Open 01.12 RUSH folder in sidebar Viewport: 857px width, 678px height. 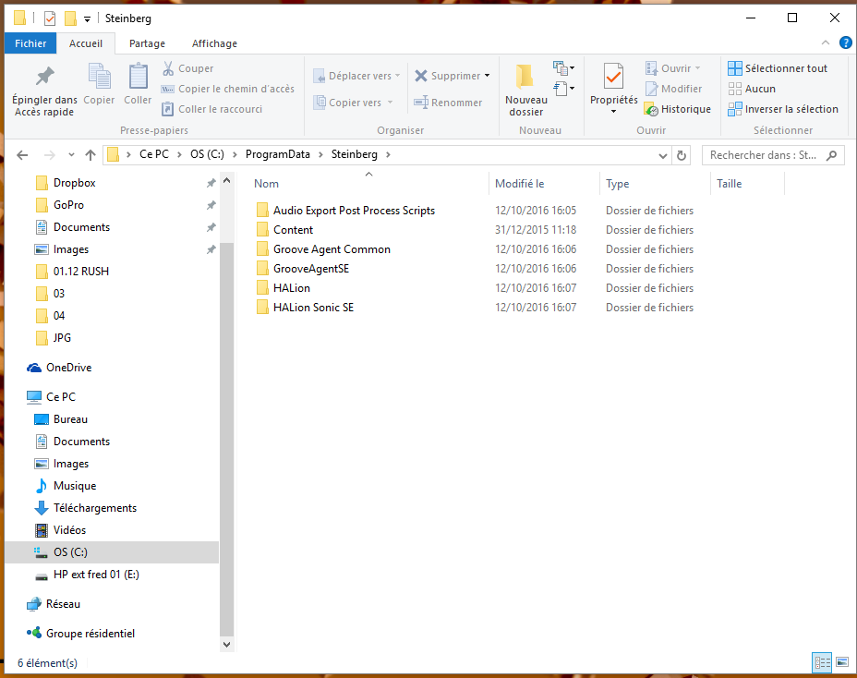point(81,272)
